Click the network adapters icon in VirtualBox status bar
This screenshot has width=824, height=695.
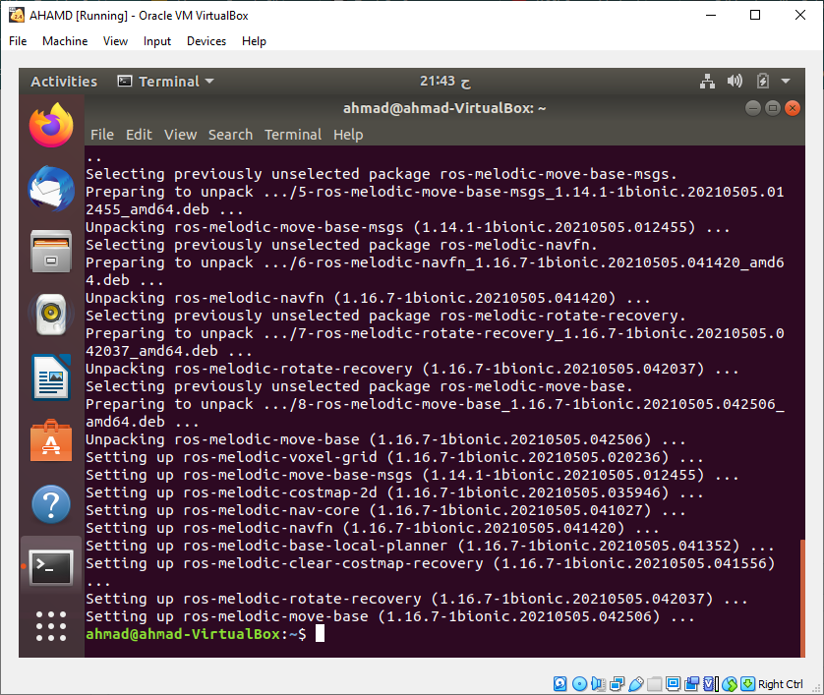(617, 683)
